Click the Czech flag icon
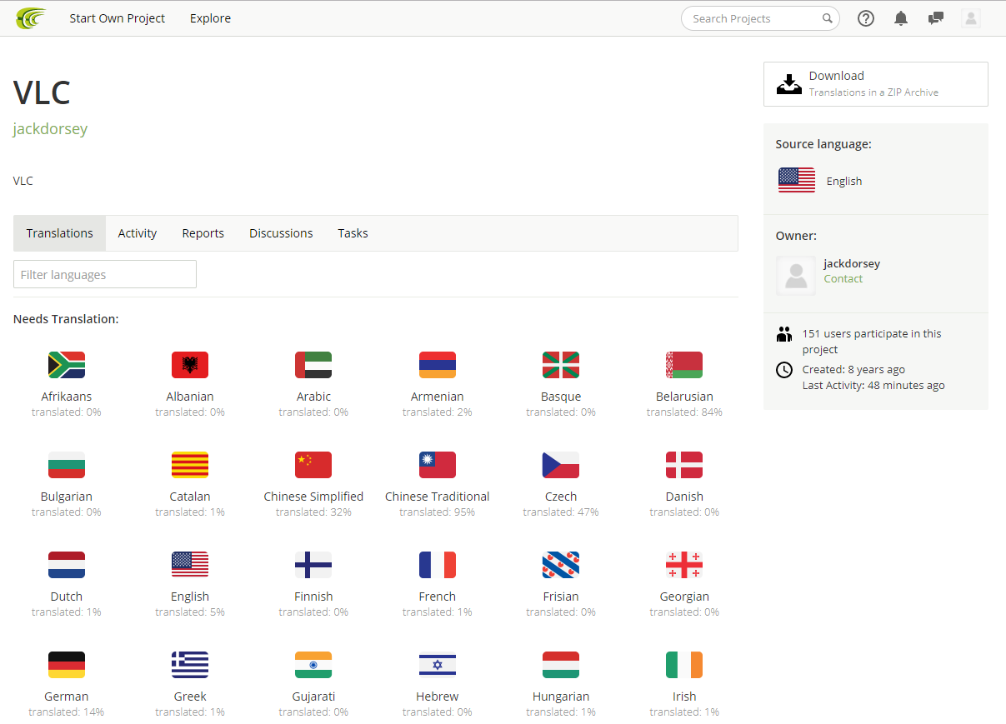This screenshot has height=724, width=1006. (x=561, y=465)
